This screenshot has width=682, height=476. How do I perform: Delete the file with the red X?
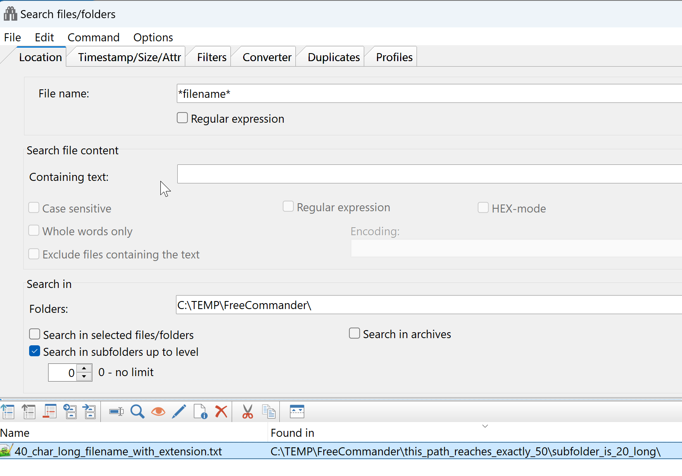221,411
